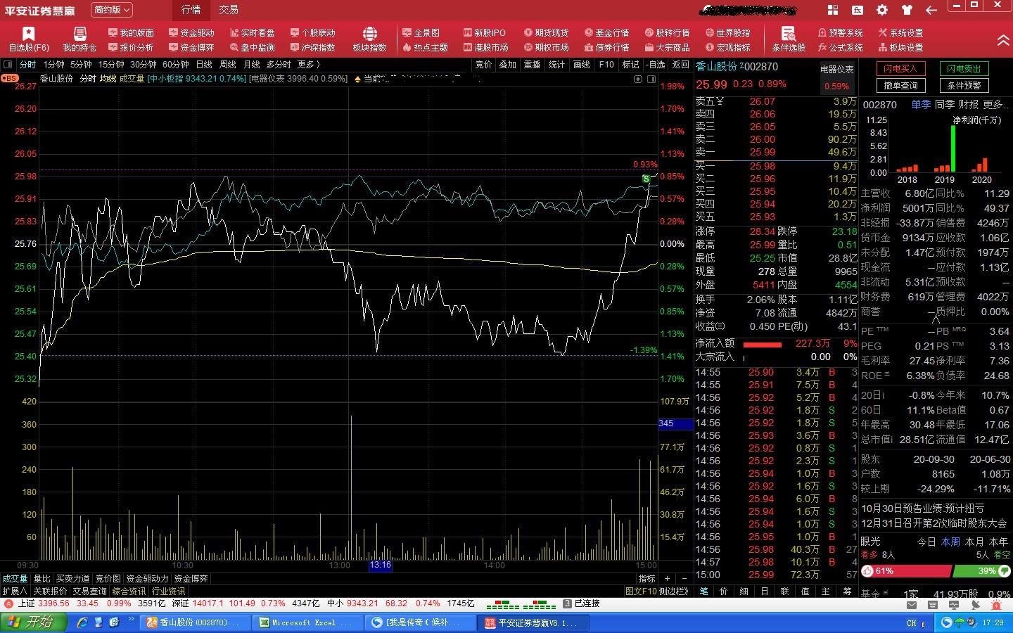1013x633 pixels.
Task: Select 同季 financial view
Action: tap(945, 104)
